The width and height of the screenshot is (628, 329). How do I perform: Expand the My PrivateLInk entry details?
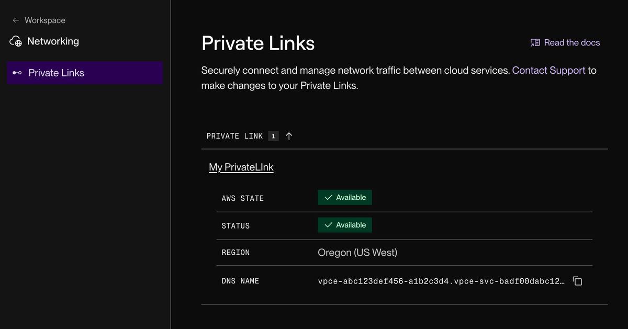click(241, 167)
